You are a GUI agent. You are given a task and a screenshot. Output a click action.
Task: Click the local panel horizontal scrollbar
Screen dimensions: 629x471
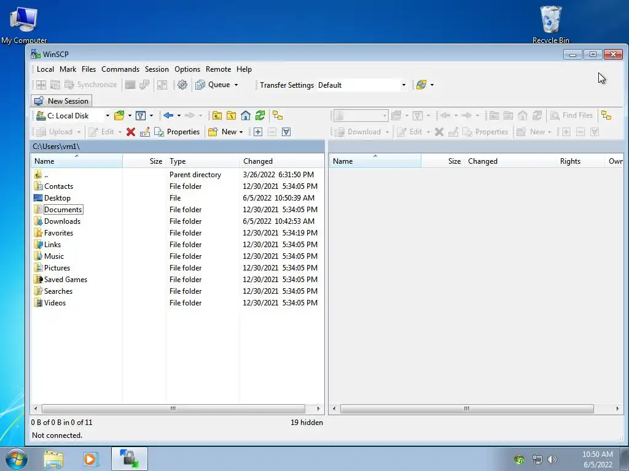point(173,408)
